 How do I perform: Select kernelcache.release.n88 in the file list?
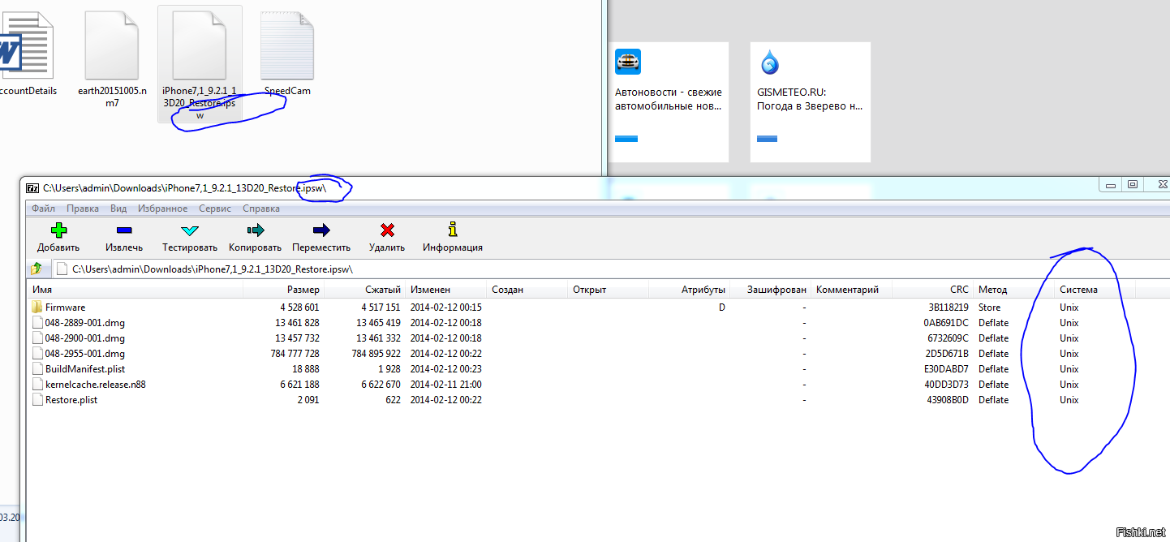coord(95,385)
